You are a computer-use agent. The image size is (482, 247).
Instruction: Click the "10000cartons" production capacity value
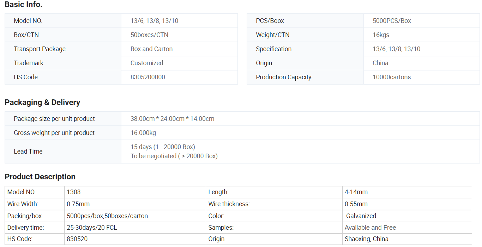point(392,77)
